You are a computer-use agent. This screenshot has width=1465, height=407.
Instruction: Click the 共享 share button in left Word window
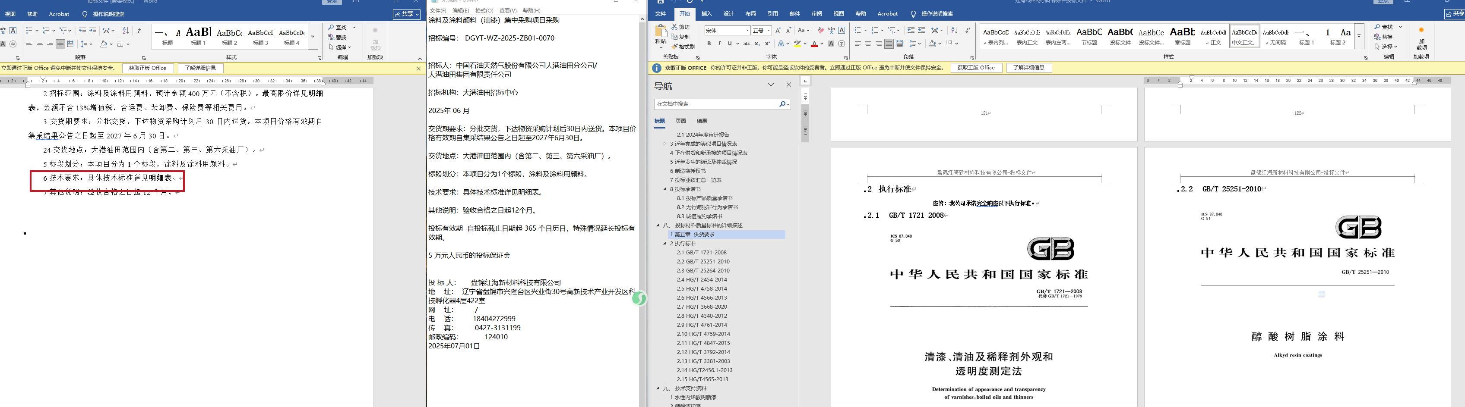point(407,14)
